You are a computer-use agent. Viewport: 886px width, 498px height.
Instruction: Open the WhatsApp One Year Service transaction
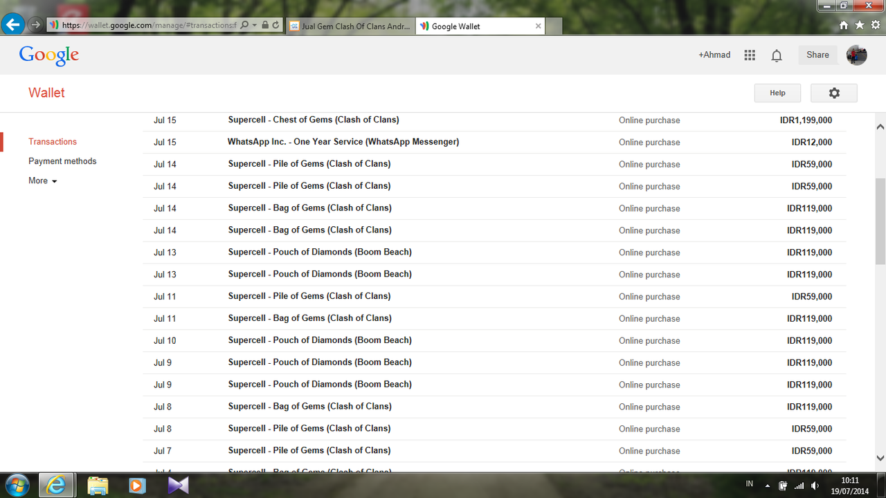pos(494,142)
